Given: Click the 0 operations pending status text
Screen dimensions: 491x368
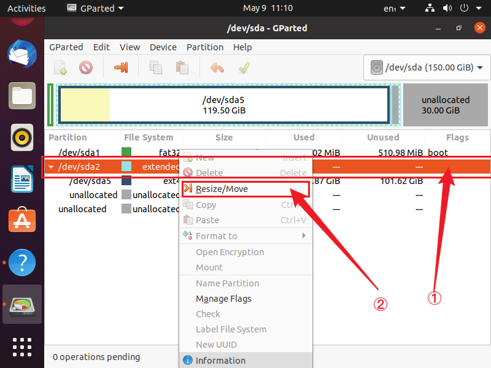Looking at the screenshot, I should point(96,357).
